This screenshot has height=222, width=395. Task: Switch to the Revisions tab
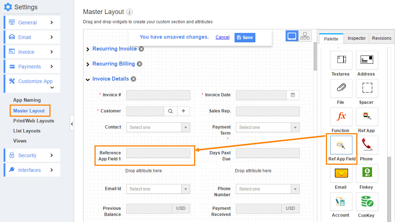click(x=381, y=38)
